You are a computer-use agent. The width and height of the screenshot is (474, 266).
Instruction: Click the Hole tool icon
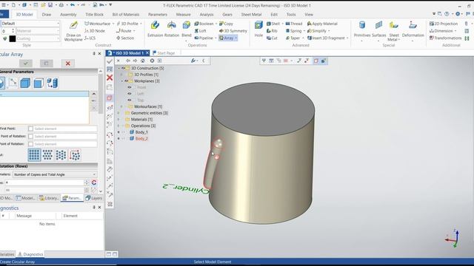(x=258, y=25)
